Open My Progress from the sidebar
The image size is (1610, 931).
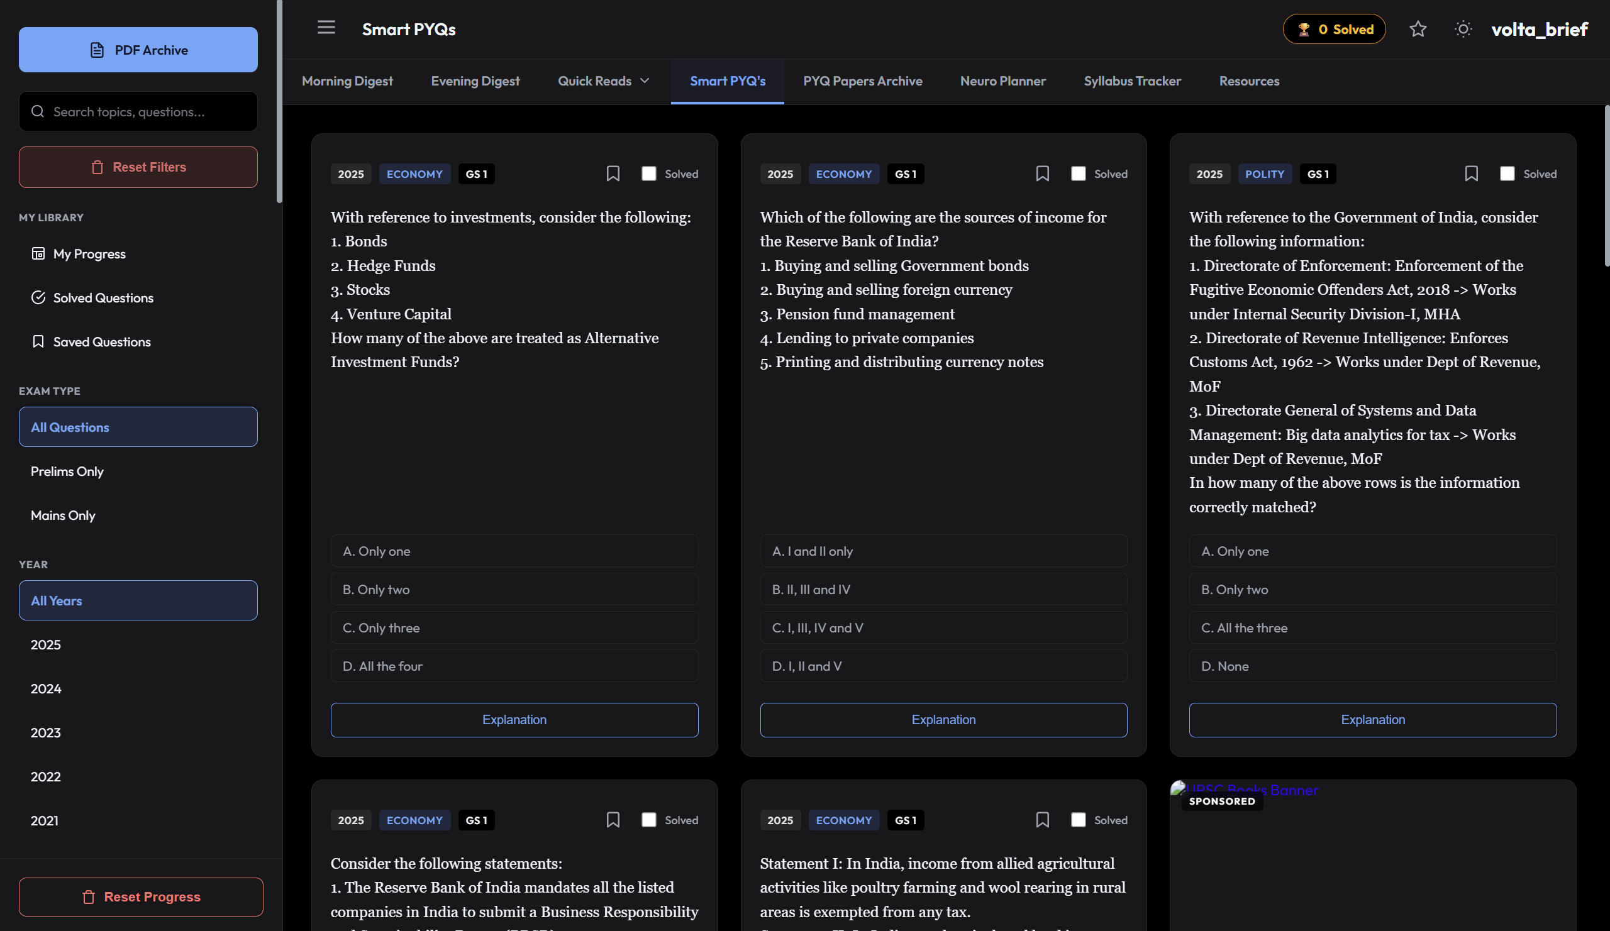89,253
